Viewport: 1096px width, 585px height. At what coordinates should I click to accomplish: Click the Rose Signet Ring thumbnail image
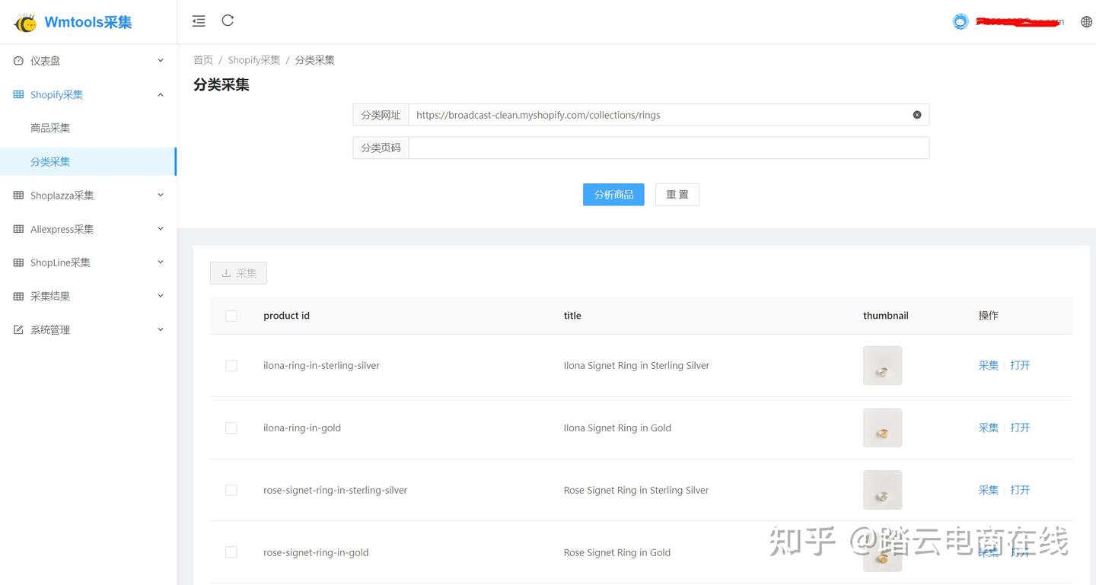point(881,490)
